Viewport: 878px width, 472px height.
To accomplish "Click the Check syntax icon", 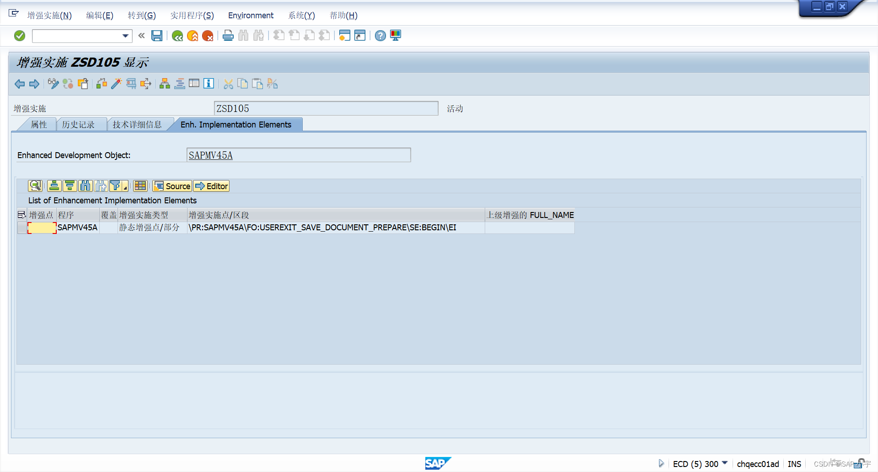I will click(x=102, y=84).
